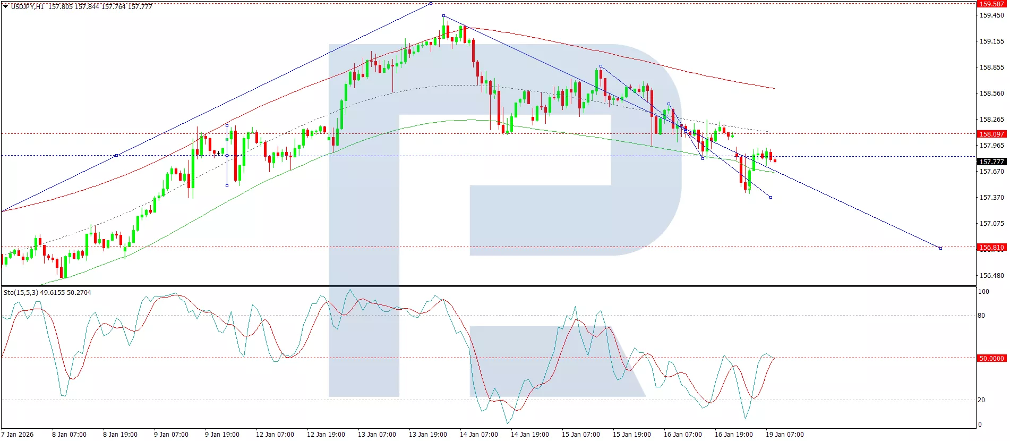
Task: Select the red 158.097 price level label
Action: (991, 134)
